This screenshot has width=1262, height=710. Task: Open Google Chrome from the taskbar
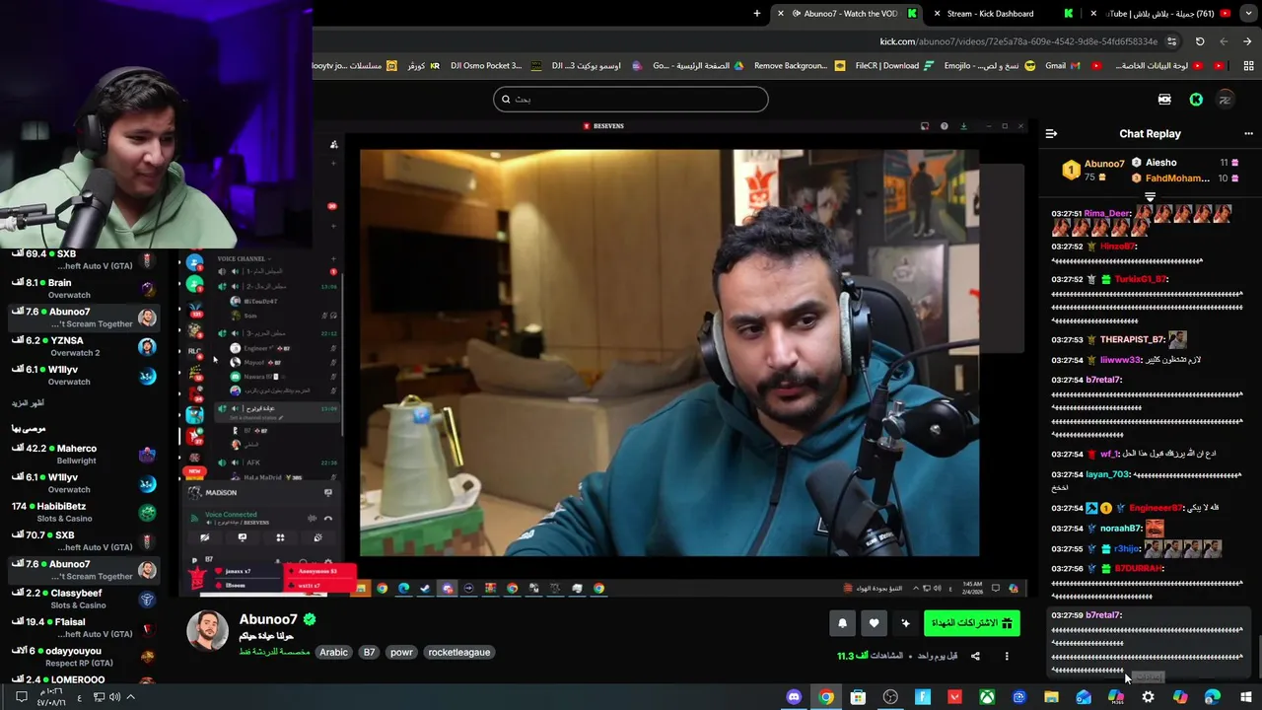pyautogui.click(x=826, y=697)
